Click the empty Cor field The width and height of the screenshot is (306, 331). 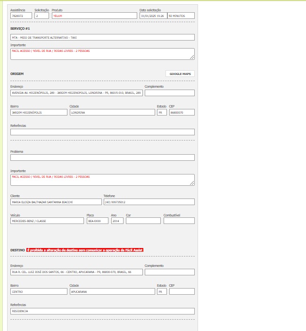pyautogui.click(x=143, y=221)
